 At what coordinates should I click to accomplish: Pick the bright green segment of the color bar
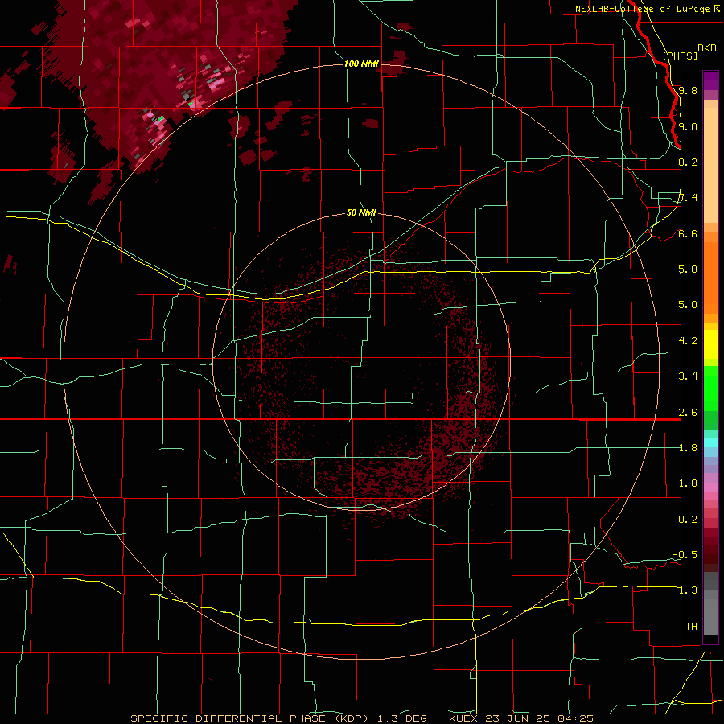tap(710, 389)
